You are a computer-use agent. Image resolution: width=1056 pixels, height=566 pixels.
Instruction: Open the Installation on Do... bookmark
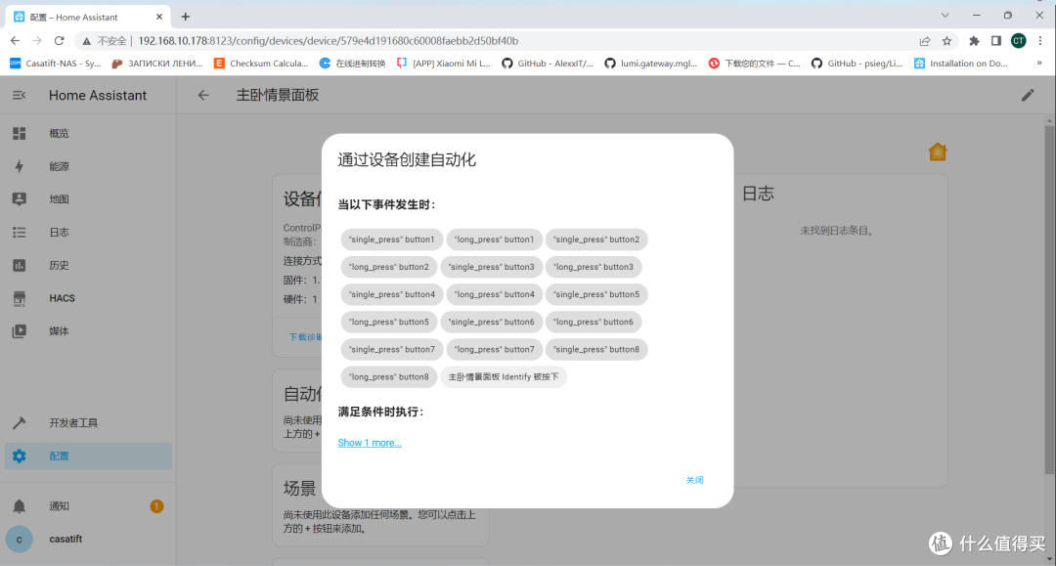click(x=961, y=64)
